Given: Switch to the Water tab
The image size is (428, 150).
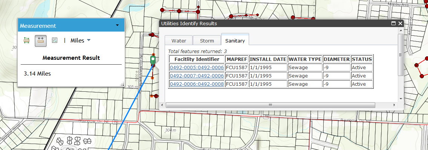Looking at the screenshot, I should (x=179, y=41).
